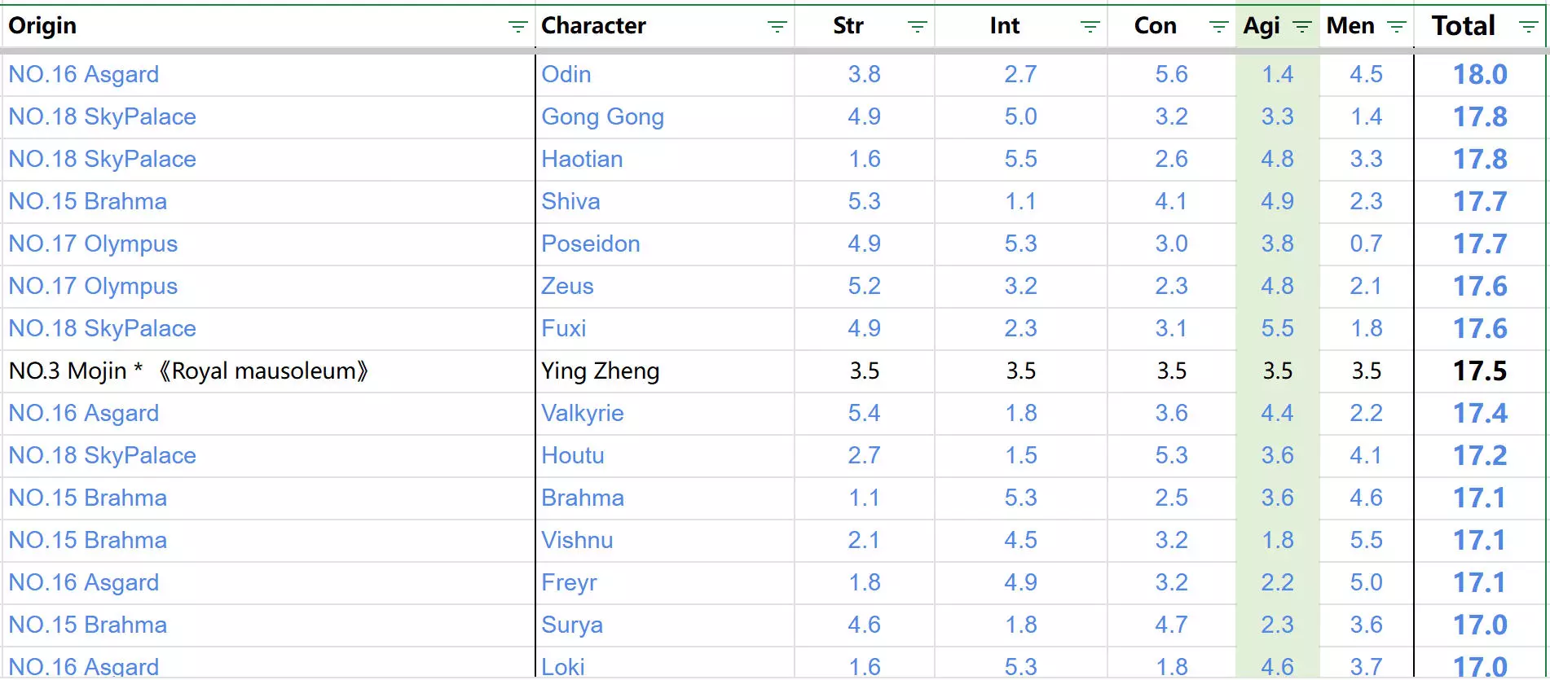Select the Ying Zheng character cell
The height and width of the screenshot is (680, 1550).
pyautogui.click(x=601, y=371)
